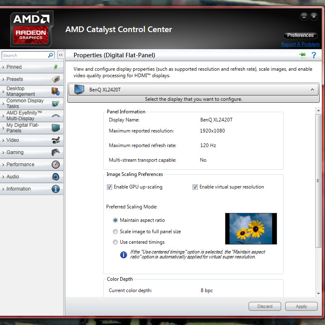The height and width of the screenshot is (325, 325).
Task: Click the Video camera icon
Action: (x=56, y=140)
